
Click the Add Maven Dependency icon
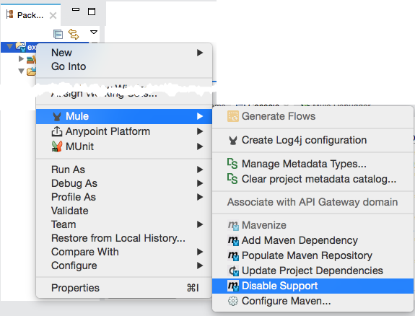[x=233, y=240]
